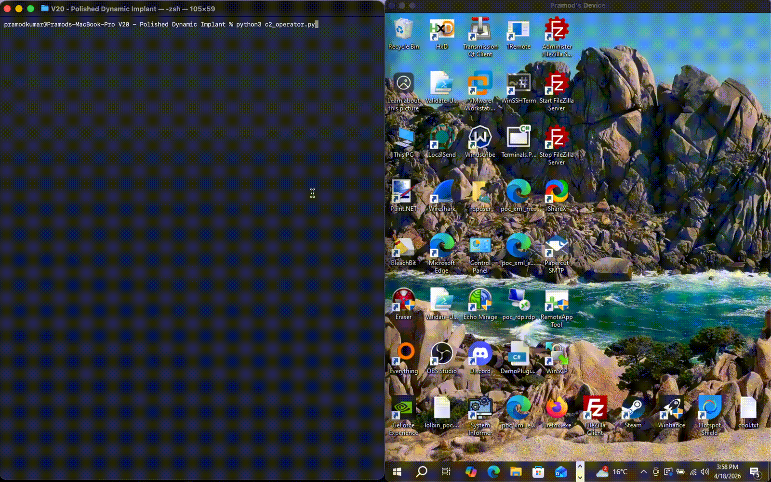This screenshot has width=771, height=482.
Task: Click the battery power tray icon
Action: pos(680,472)
